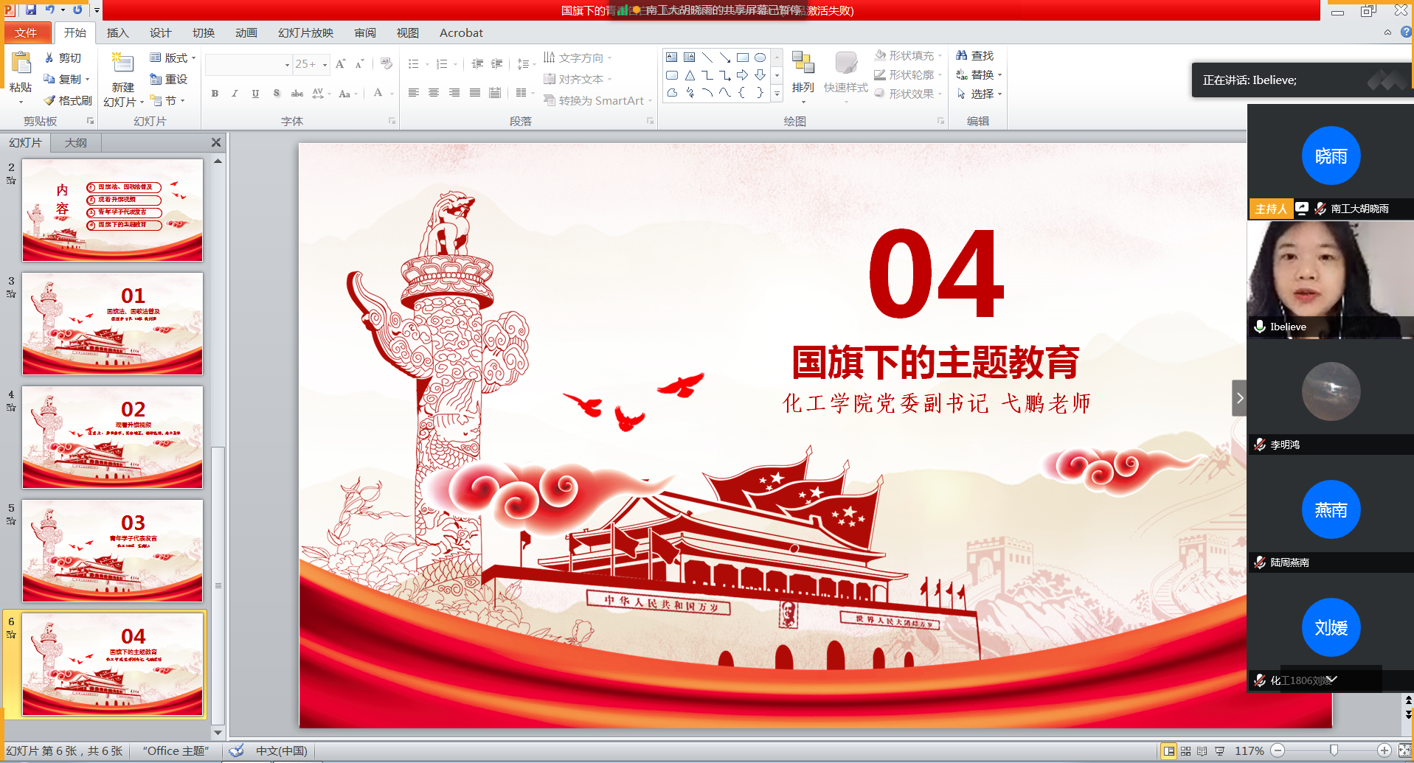Start slideshow from status bar icon

coord(1219,750)
